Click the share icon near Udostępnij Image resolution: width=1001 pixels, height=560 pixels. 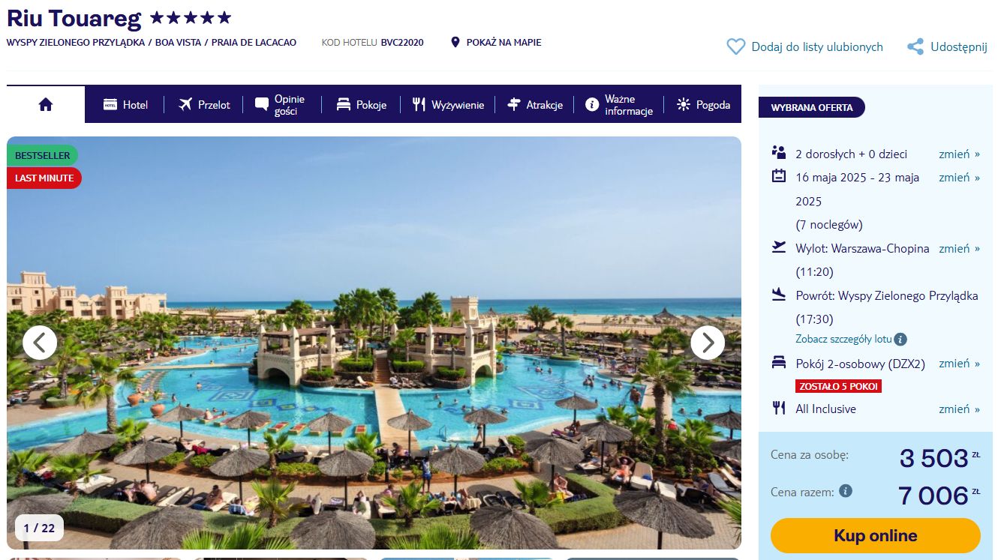tap(915, 46)
